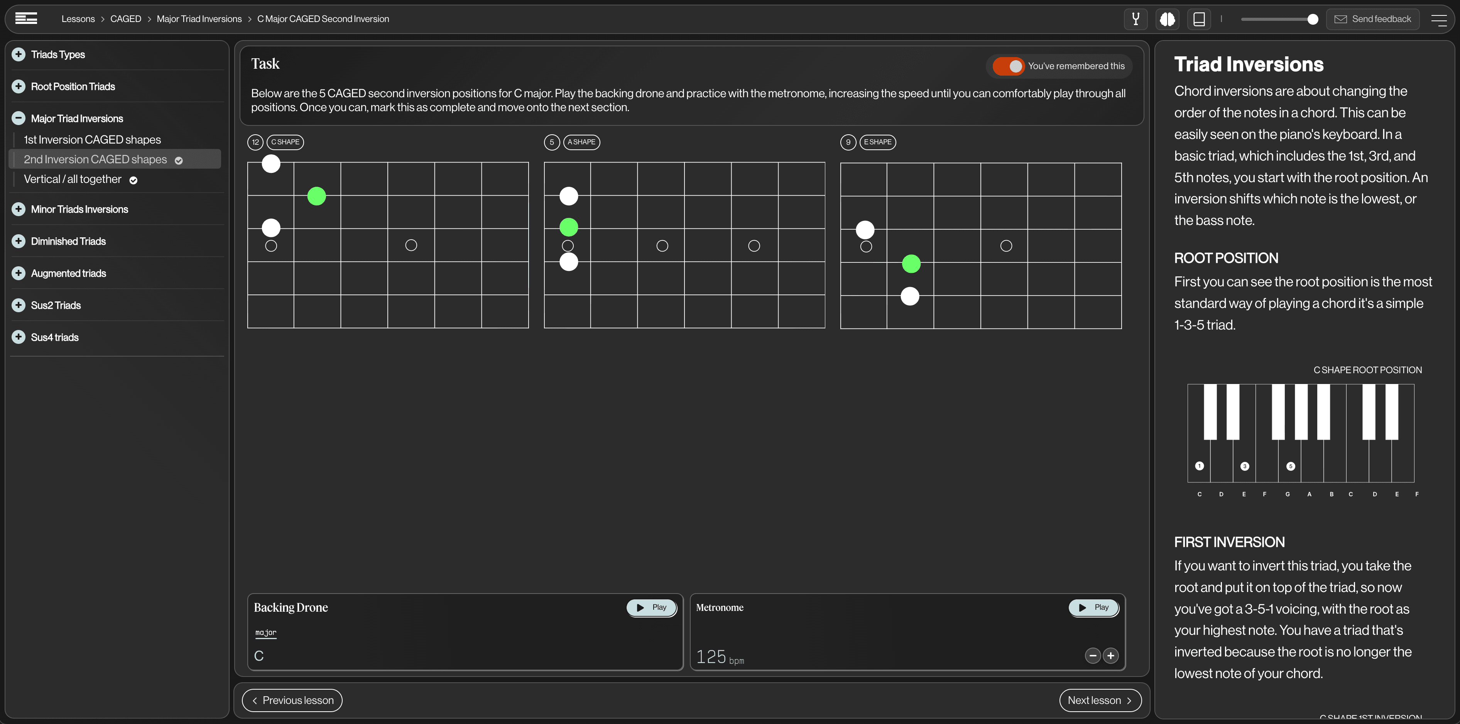Open Vertical / all together lesson
Viewport: 1460px width, 724px height.
73,179
